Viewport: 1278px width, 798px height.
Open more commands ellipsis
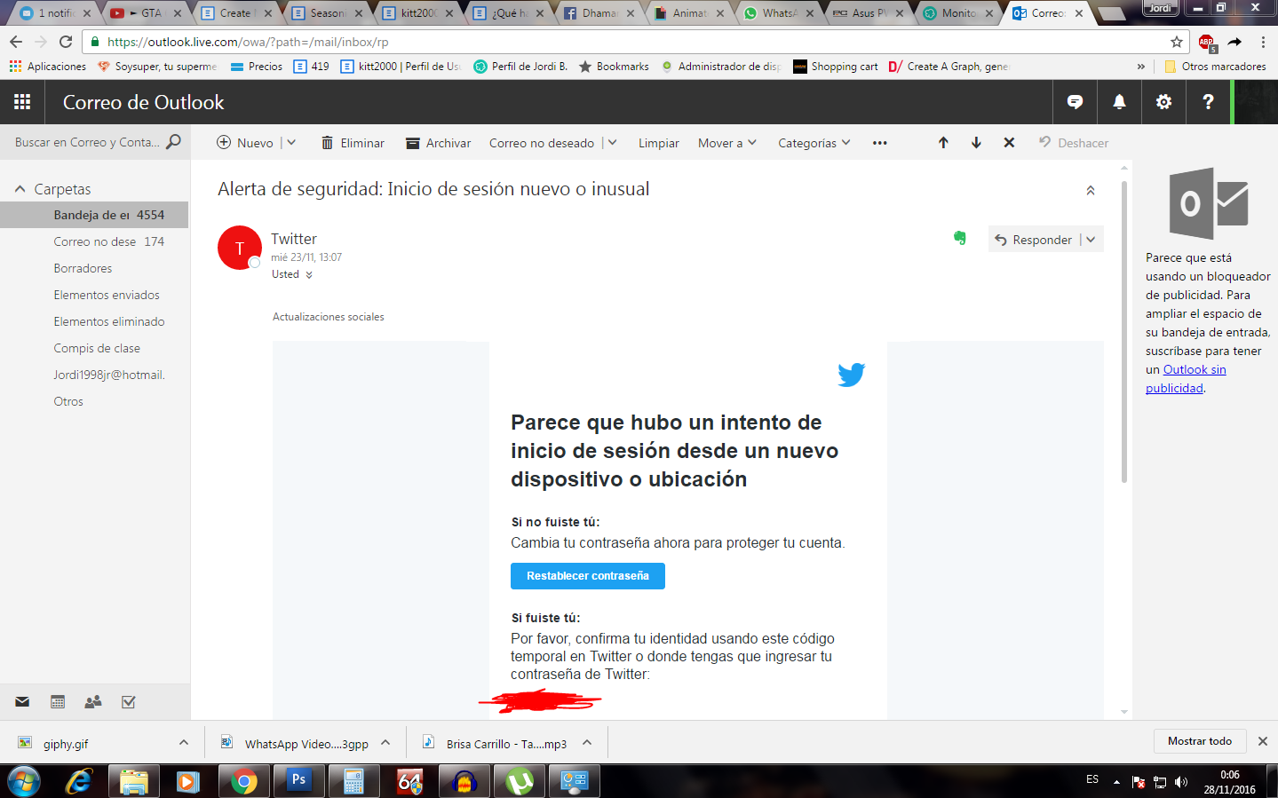click(x=880, y=143)
